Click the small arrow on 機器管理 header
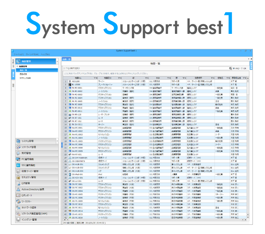265x234 pixels. tap(57, 61)
